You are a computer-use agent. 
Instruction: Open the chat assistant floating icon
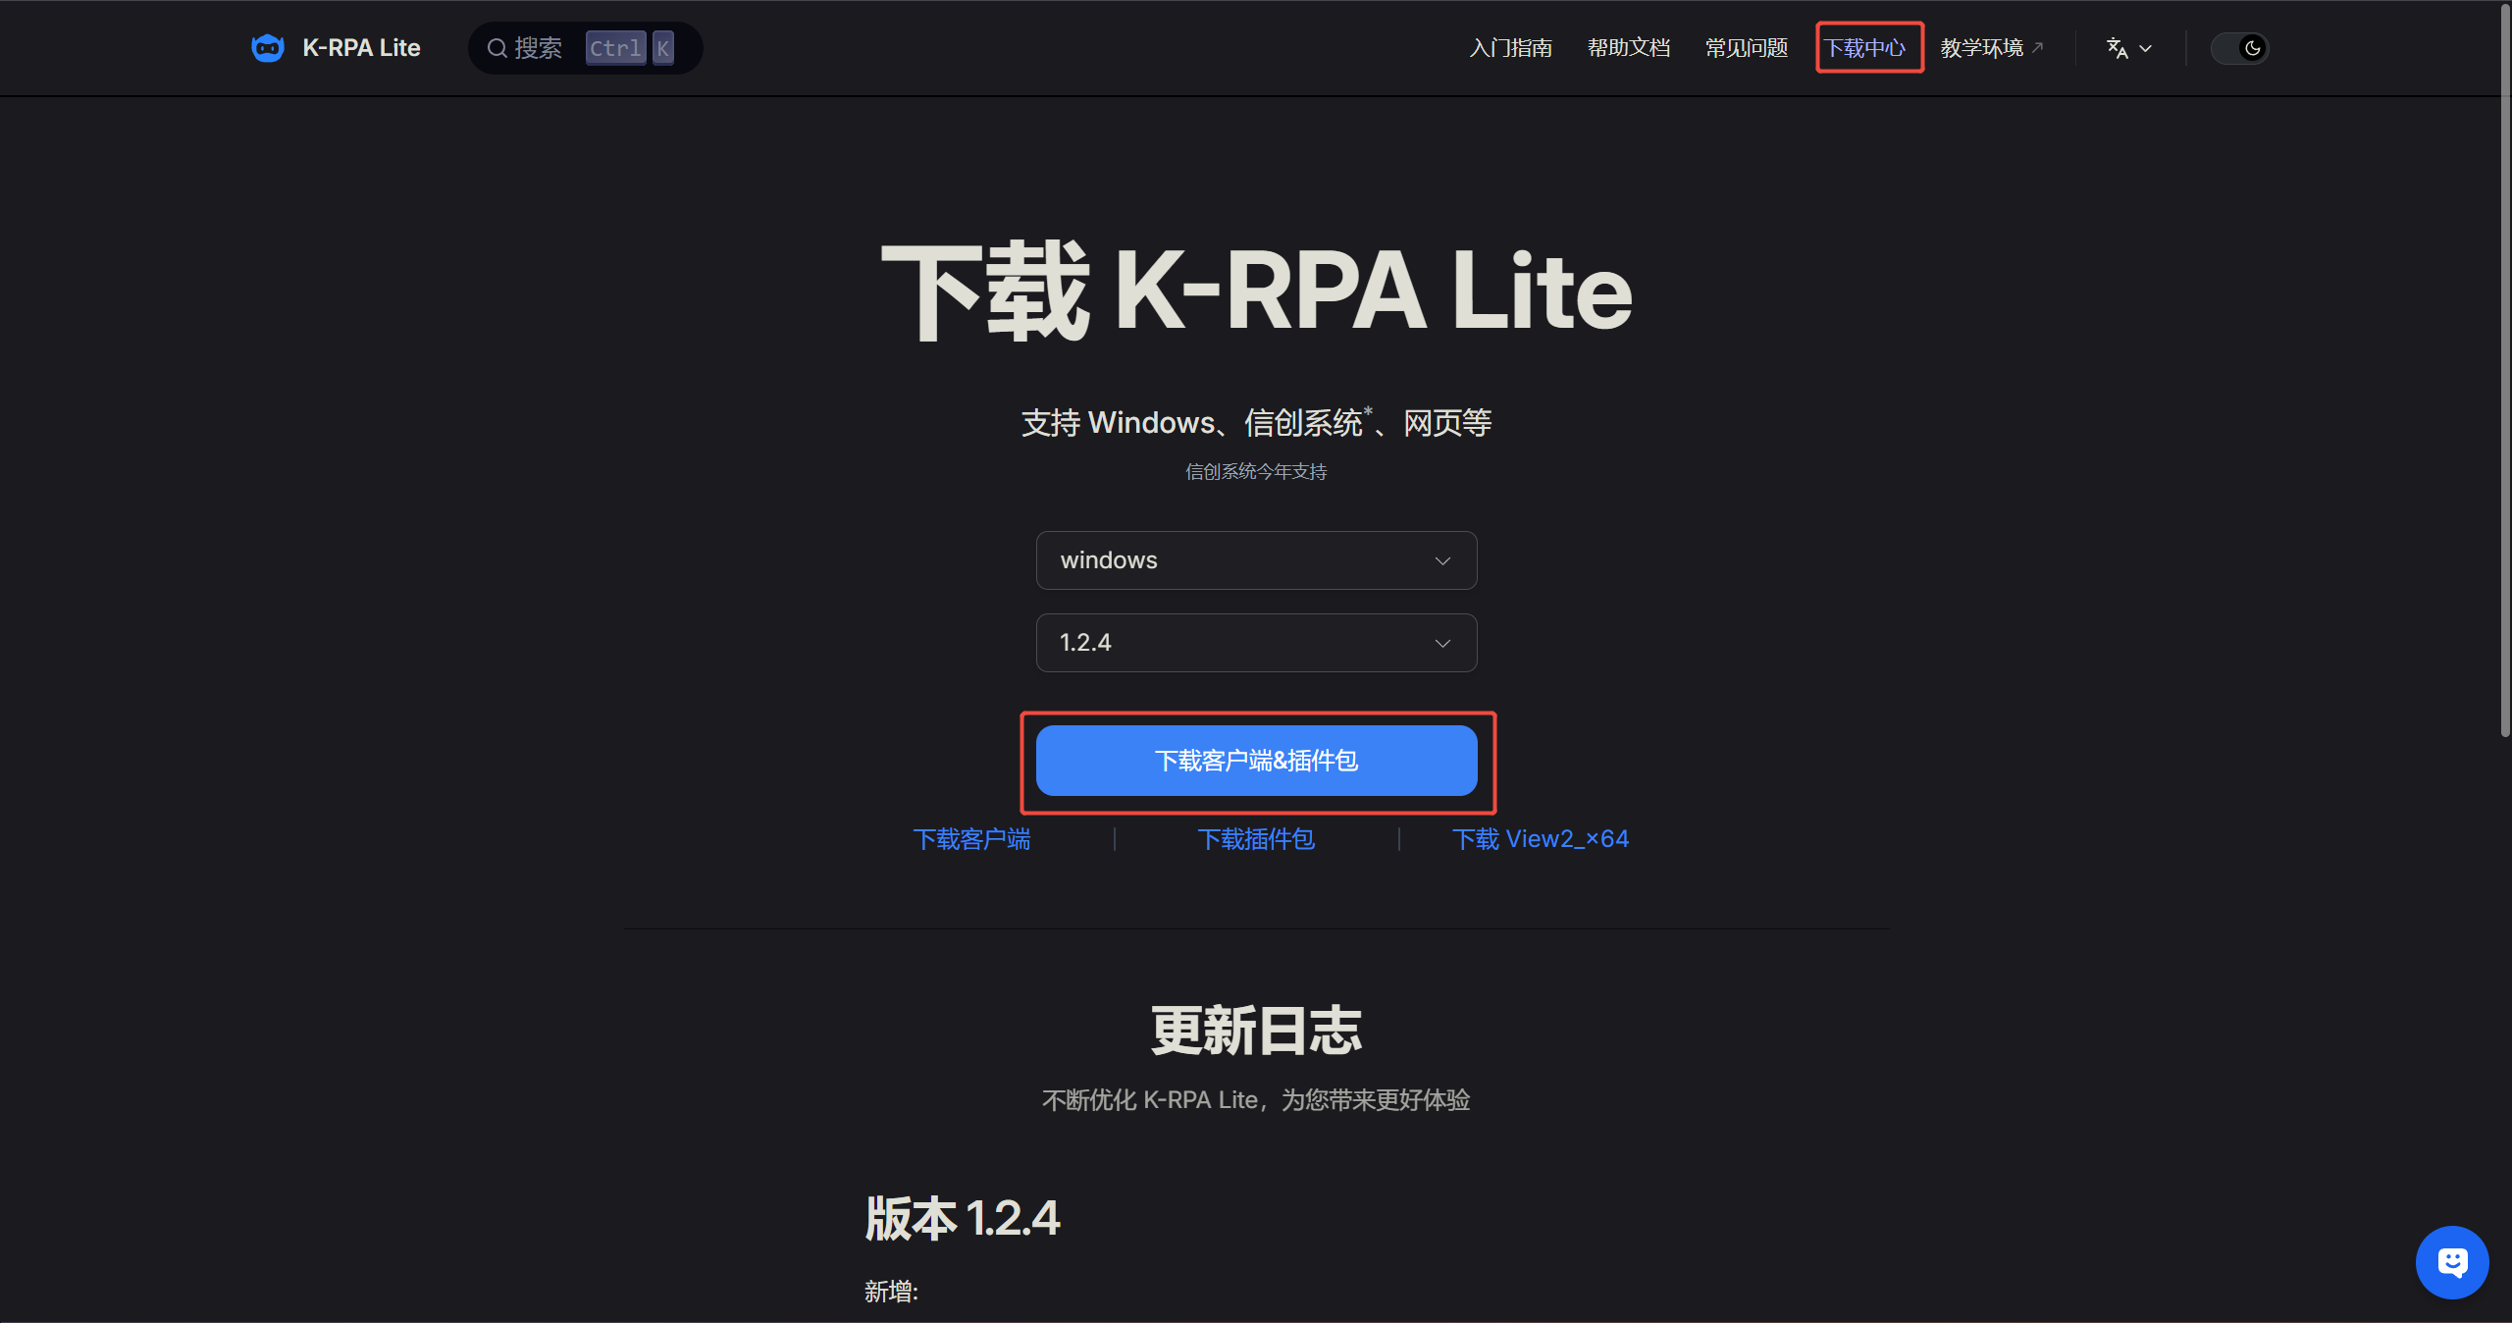[x=2452, y=1262]
